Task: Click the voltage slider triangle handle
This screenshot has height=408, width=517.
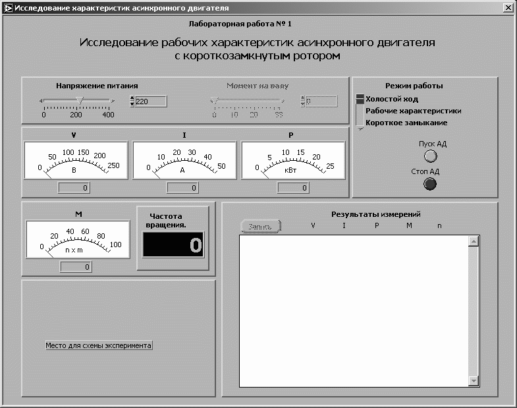Action: pos(80,101)
